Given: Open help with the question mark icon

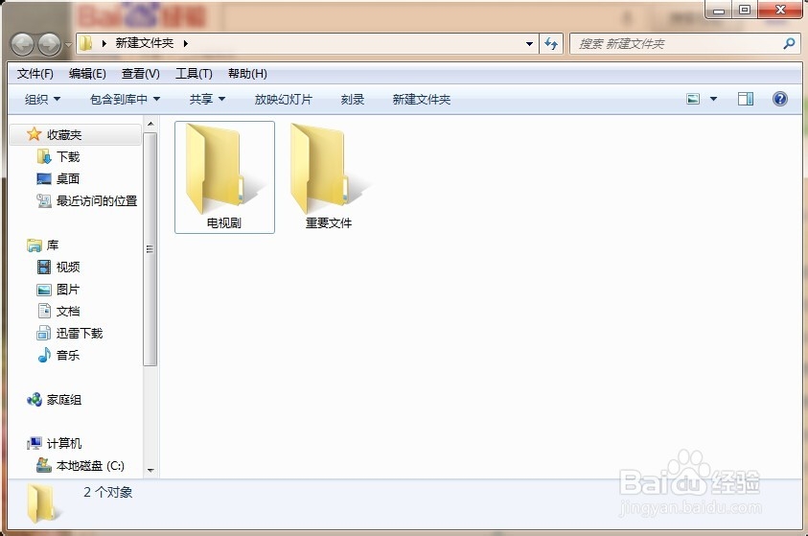Looking at the screenshot, I should (x=780, y=99).
